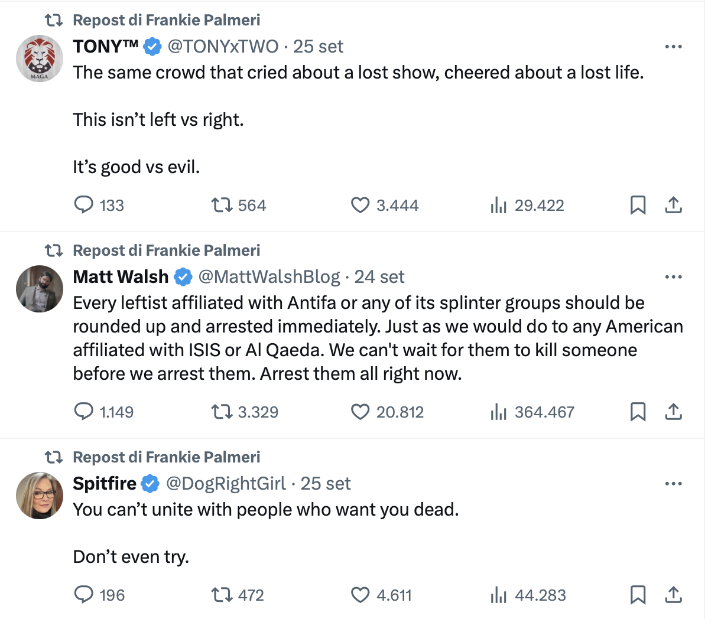Repost the TONY tweet

pos(222,205)
